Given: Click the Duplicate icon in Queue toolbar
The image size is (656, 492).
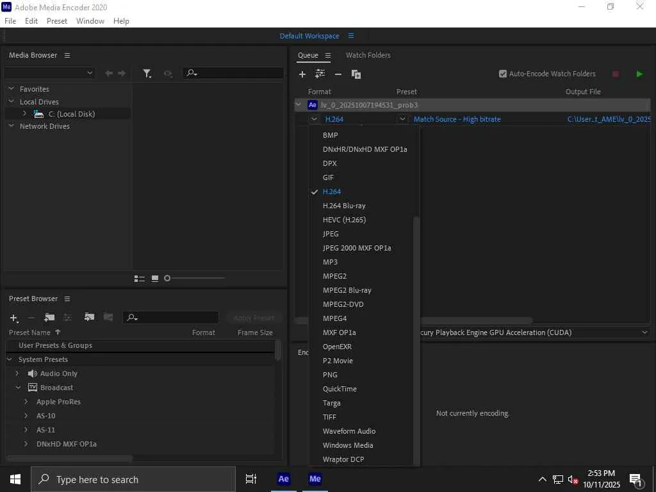Looking at the screenshot, I should point(356,74).
